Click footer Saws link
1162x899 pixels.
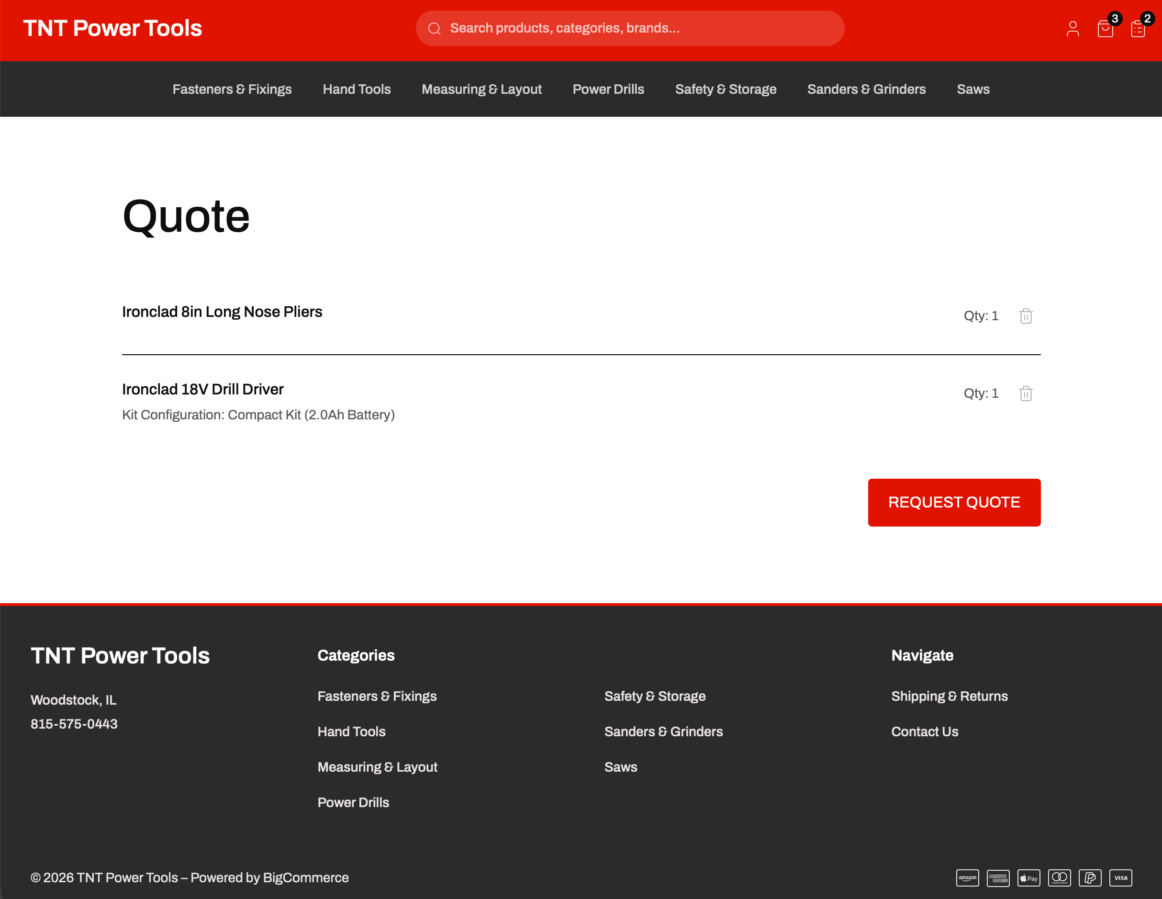click(620, 767)
